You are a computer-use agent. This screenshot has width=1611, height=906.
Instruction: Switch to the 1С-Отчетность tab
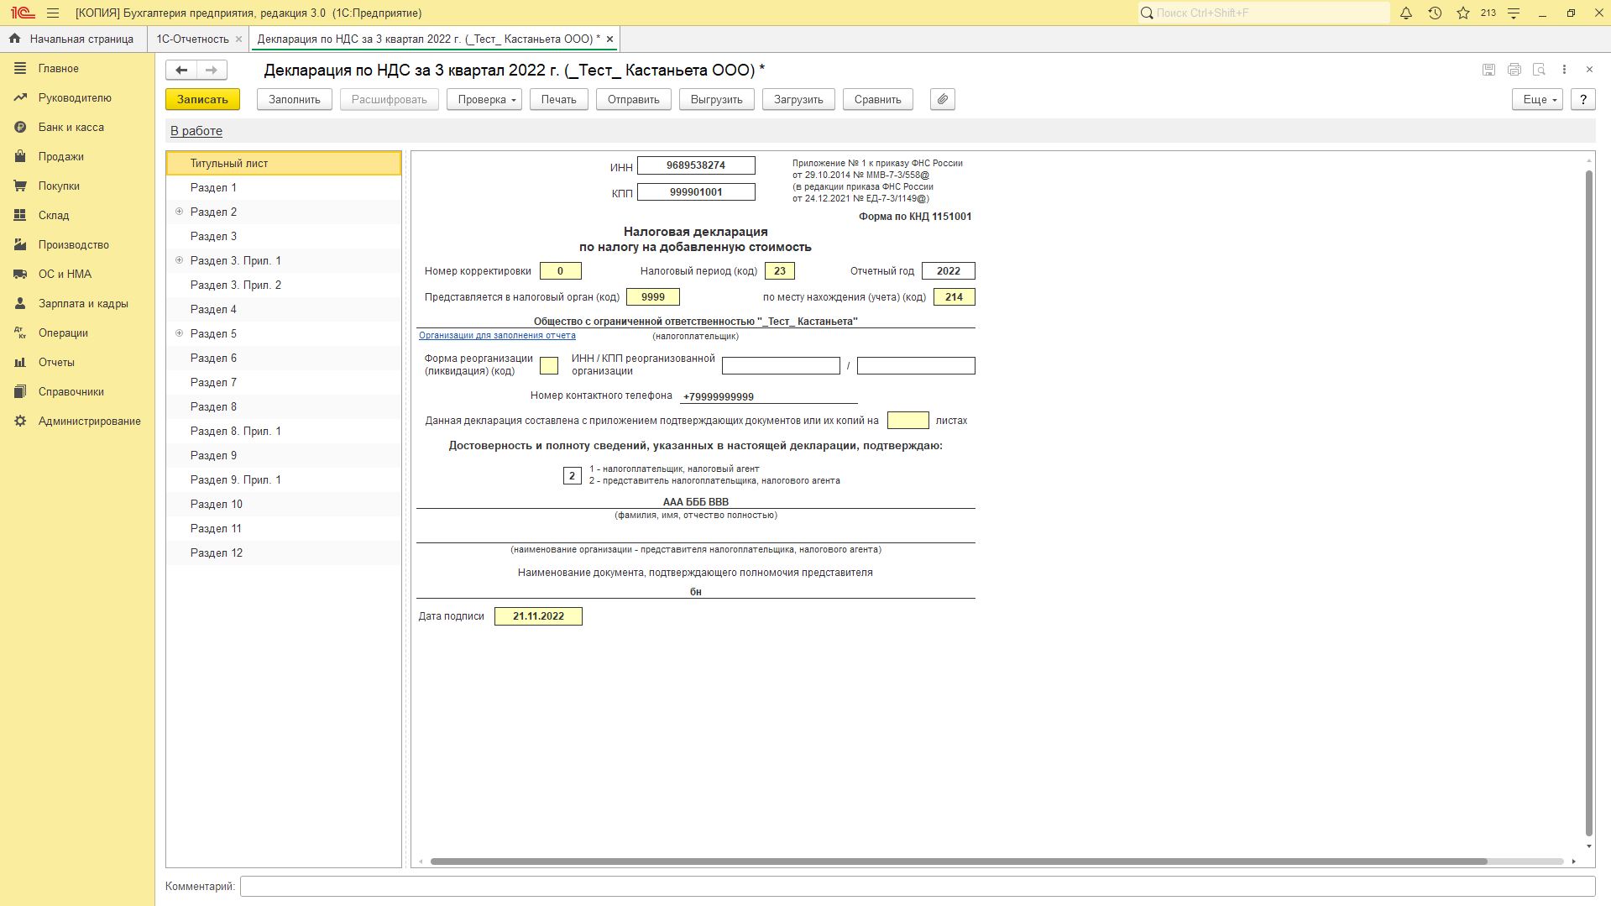[x=192, y=39]
